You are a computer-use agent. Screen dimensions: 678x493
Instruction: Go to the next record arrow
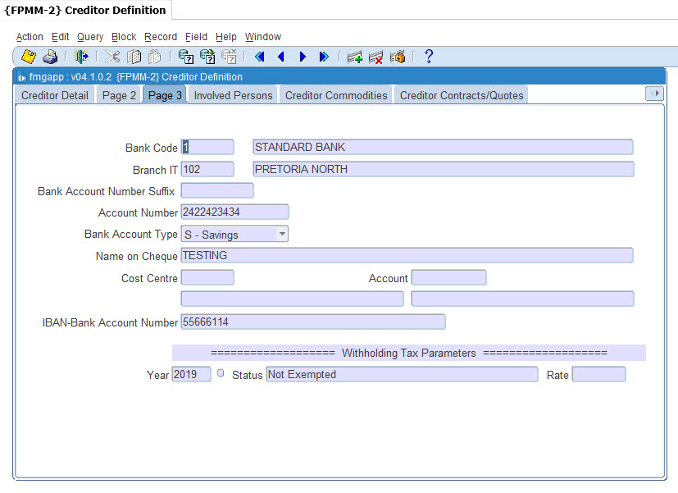click(303, 57)
